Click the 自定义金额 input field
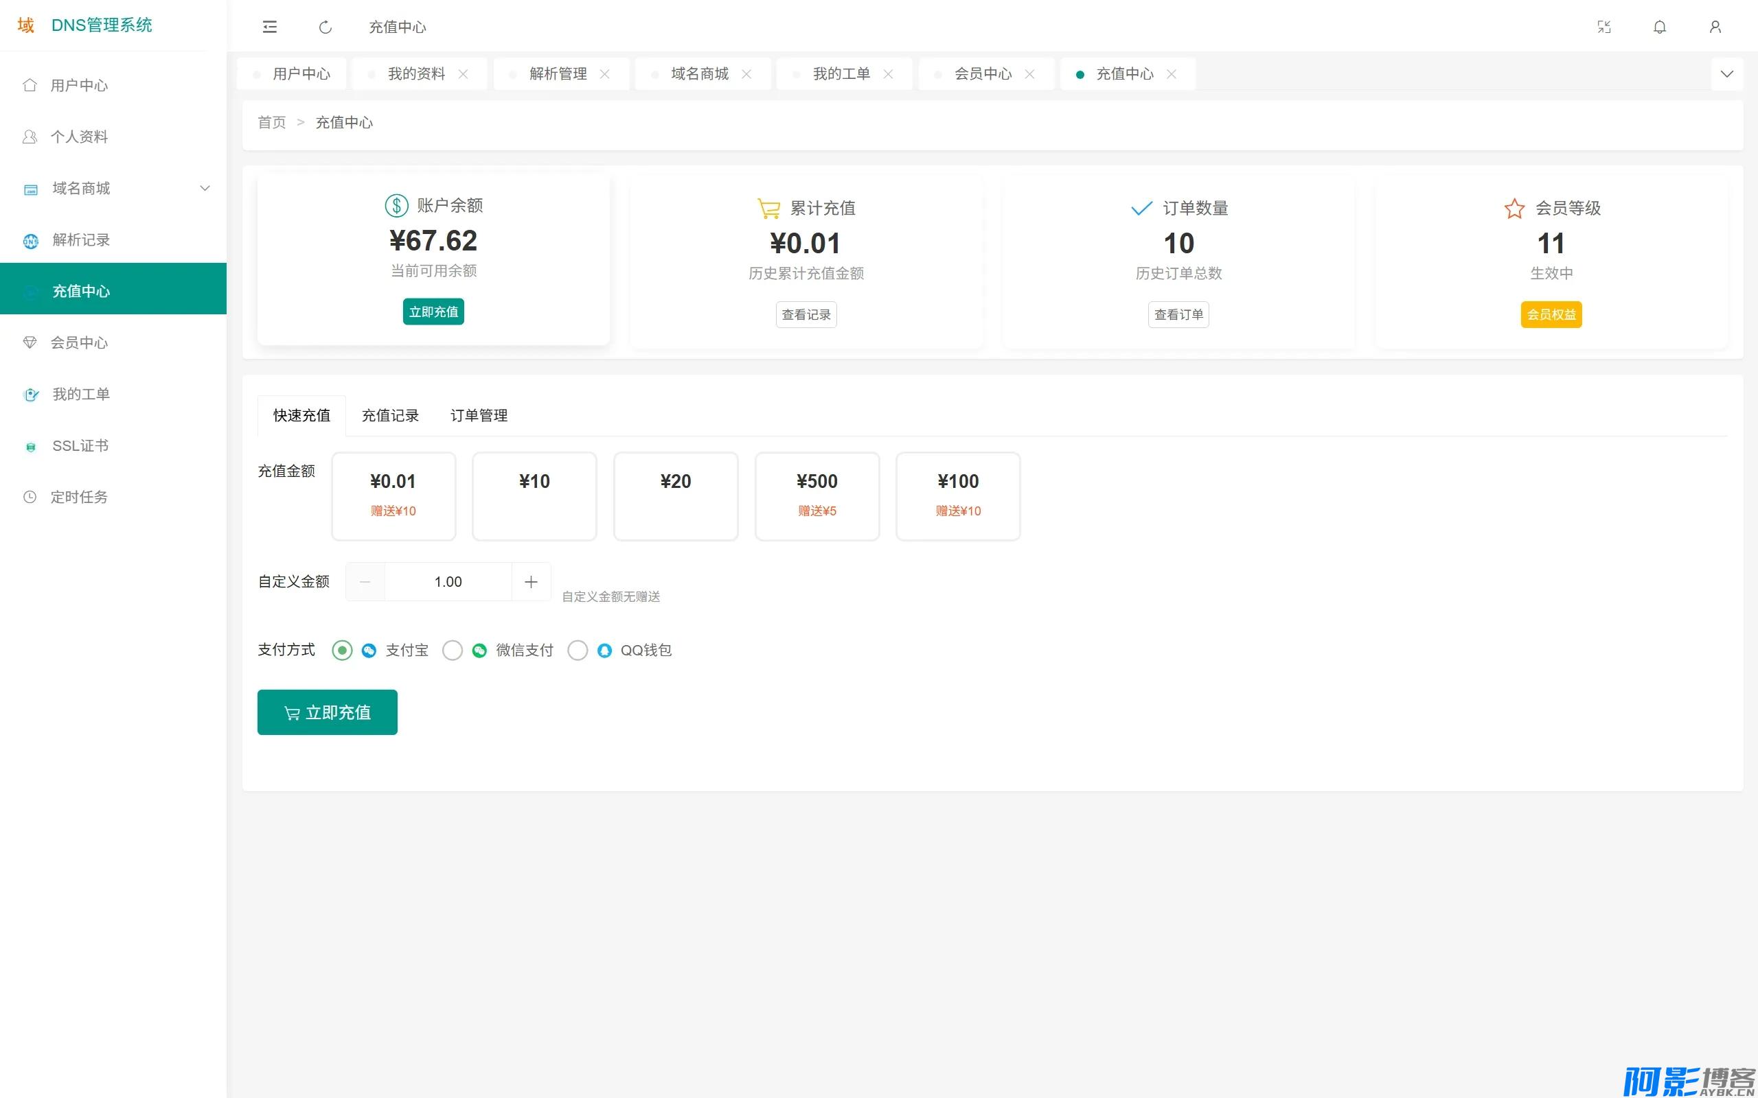The height and width of the screenshot is (1098, 1758). pyautogui.click(x=448, y=582)
